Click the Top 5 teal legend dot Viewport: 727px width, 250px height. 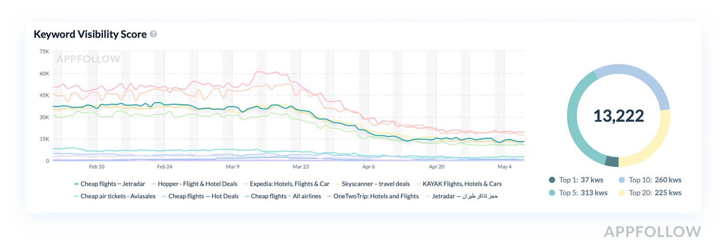552,193
